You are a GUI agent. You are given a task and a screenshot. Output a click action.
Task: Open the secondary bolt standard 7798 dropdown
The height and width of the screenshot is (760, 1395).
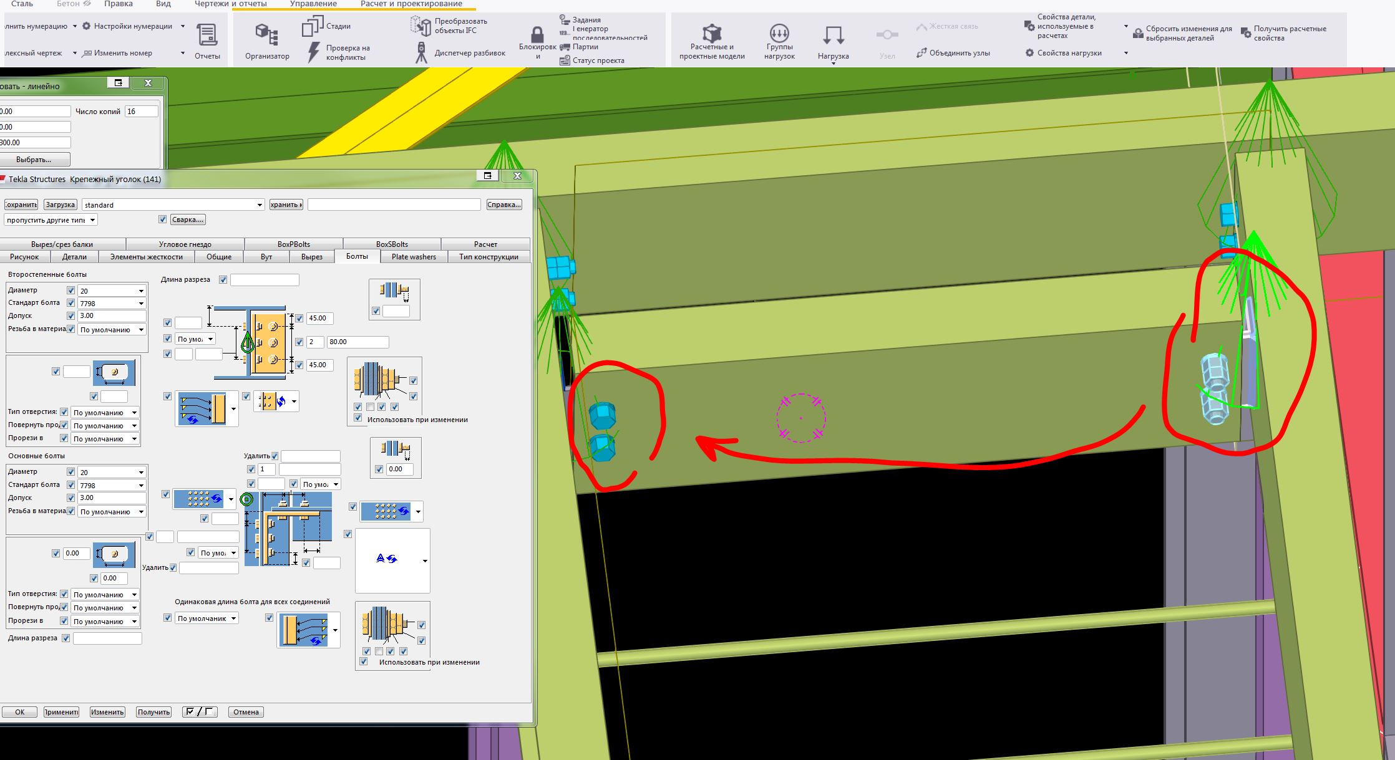pyautogui.click(x=141, y=304)
